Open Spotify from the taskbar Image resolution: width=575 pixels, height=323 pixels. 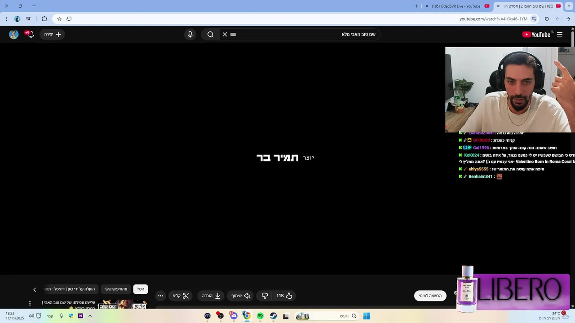[x=260, y=316]
